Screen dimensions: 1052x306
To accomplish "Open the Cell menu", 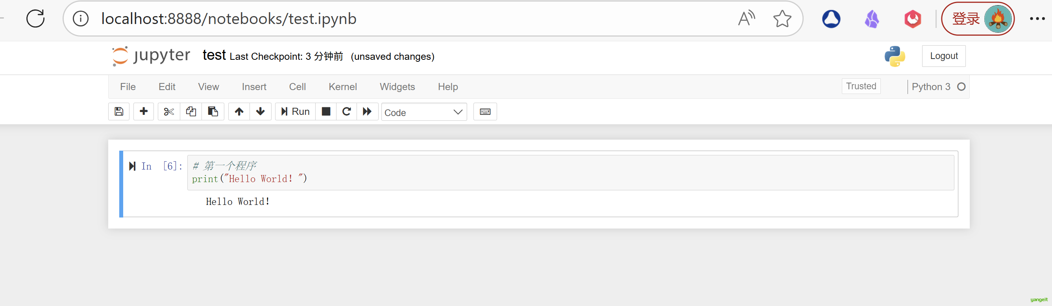I will click(297, 87).
